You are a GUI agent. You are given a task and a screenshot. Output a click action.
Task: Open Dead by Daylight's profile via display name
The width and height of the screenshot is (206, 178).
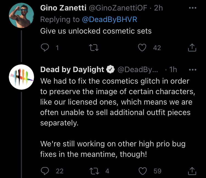pos(72,69)
